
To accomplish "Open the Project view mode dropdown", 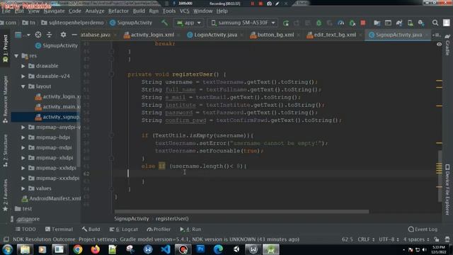I will 22,35.
